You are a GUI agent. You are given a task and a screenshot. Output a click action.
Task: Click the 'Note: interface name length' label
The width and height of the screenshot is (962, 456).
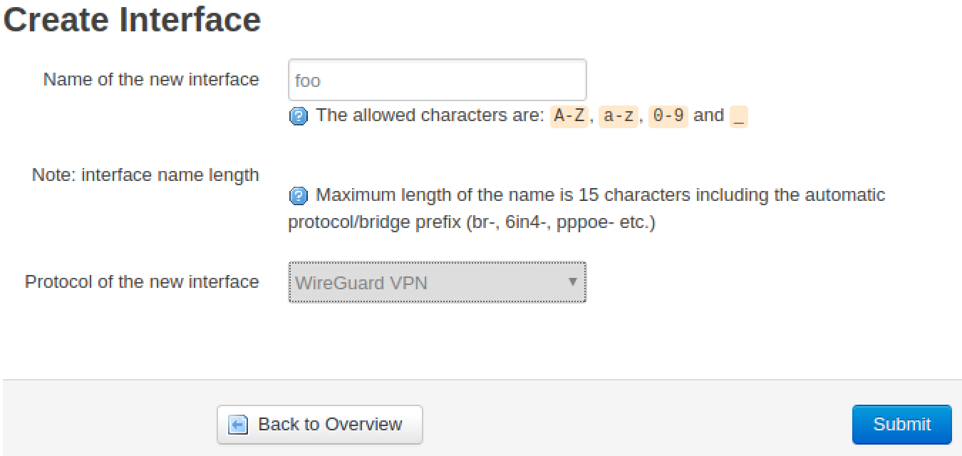point(145,175)
